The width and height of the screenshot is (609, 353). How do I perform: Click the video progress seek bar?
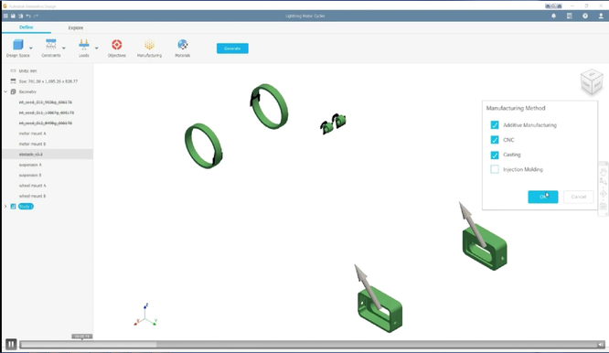(x=309, y=345)
